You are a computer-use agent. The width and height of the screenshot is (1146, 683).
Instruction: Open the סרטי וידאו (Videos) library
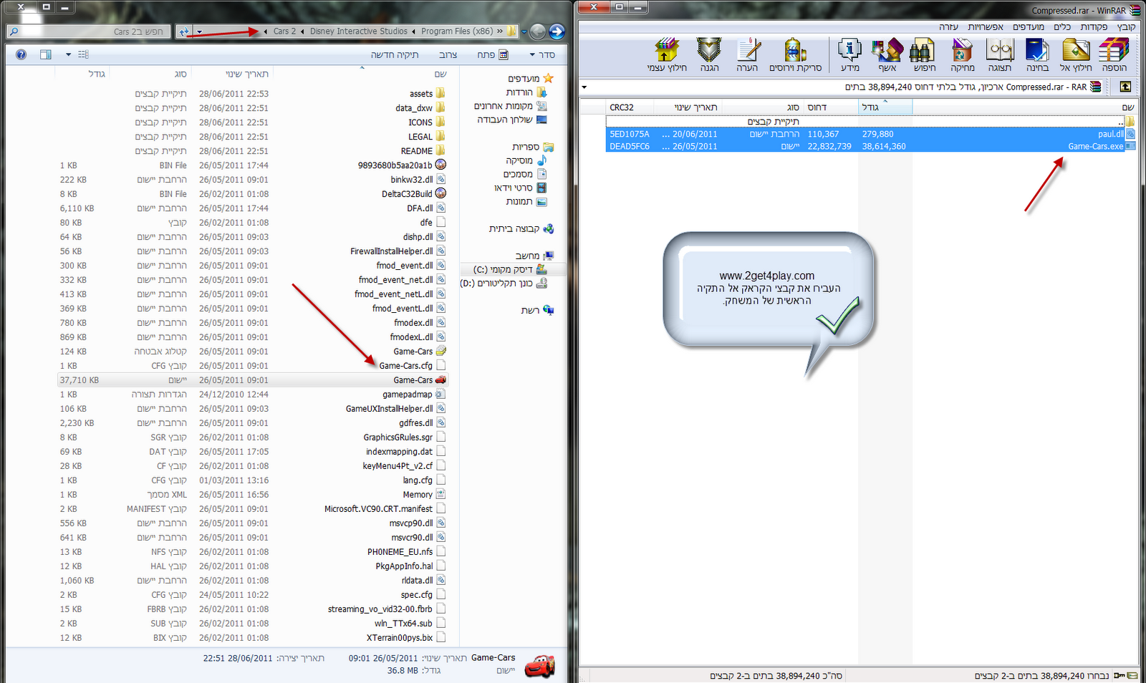521,188
